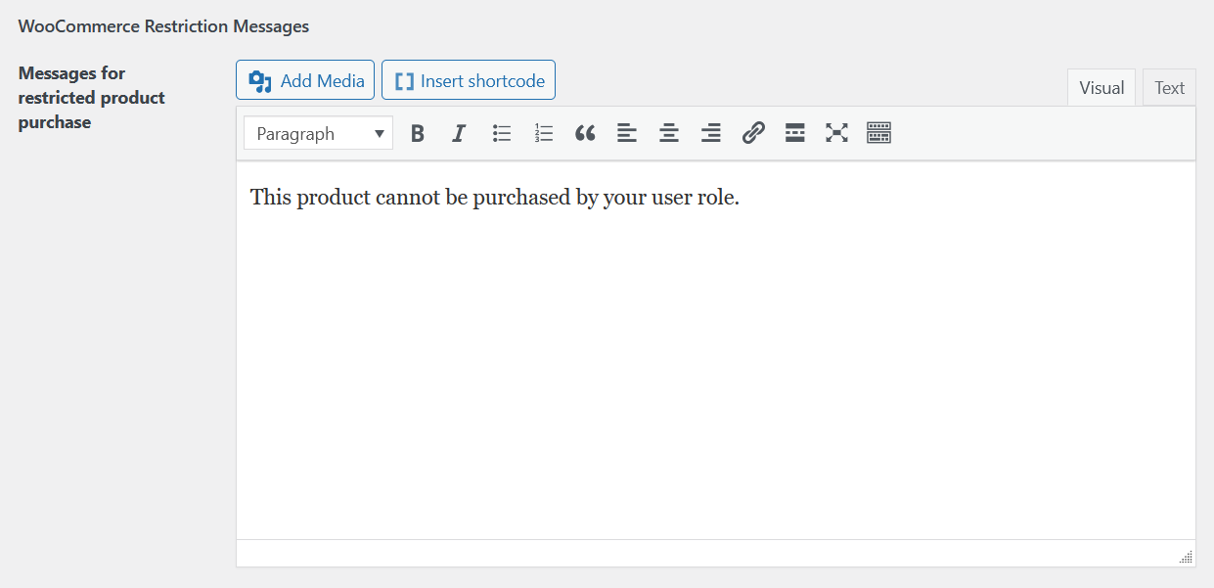Align text center

(669, 133)
